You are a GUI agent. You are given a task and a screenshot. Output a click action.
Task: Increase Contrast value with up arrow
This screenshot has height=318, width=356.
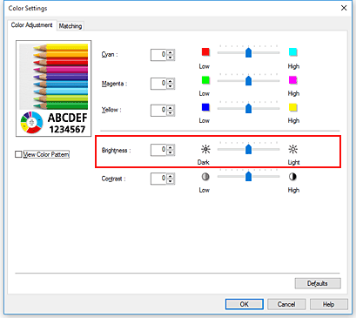pyautogui.click(x=171, y=176)
